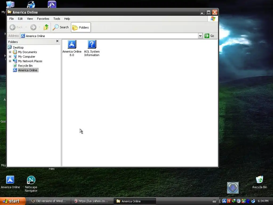Image resolution: width=273 pixels, height=205 pixels.
Task: Select the purple A desktop shortcut
Action: pos(52,4)
